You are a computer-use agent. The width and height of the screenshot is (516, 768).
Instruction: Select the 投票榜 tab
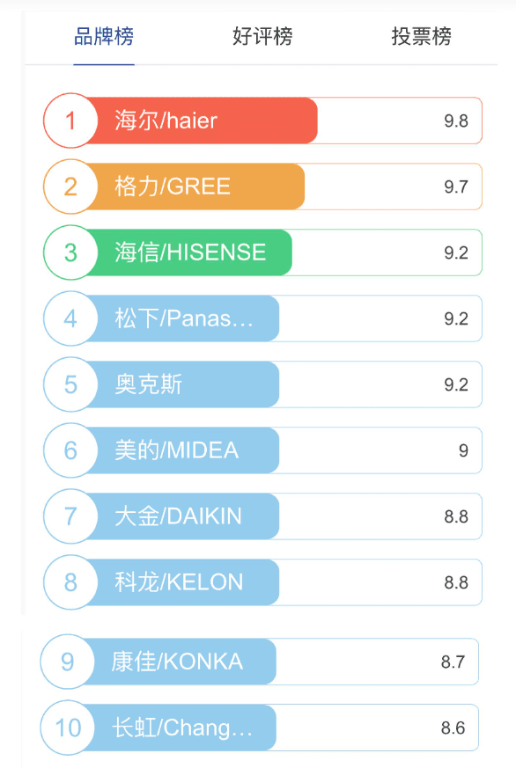(421, 37)
